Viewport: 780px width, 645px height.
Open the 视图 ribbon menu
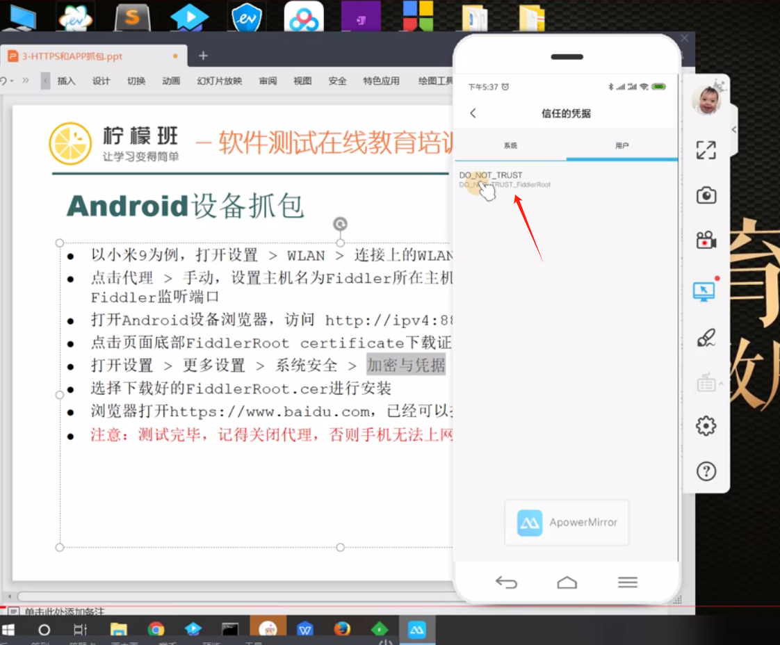pyautogui.click(x=302, y=81)
